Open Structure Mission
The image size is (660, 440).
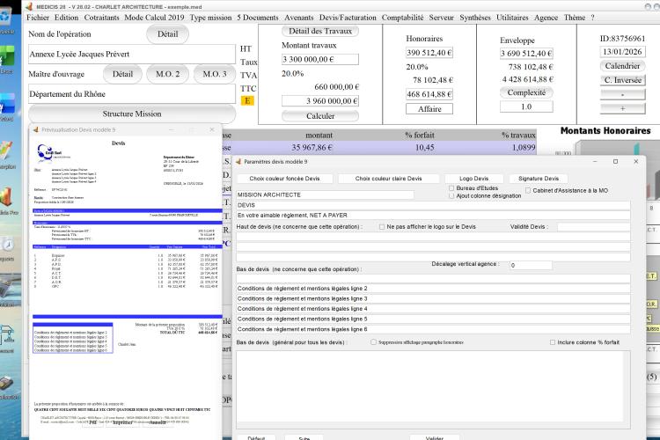[x=132, y=114]
